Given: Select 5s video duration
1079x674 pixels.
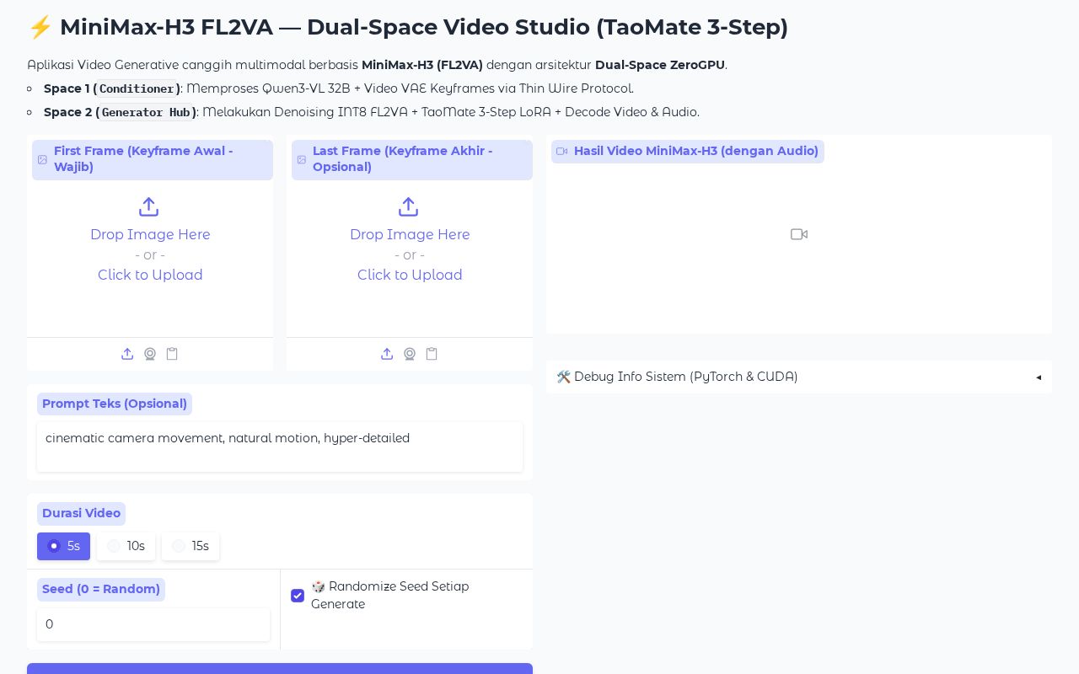Looking at the screenshot, I should point(63,546).
